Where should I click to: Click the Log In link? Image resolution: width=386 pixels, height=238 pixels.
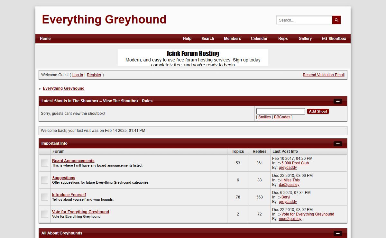pos(78,75)
